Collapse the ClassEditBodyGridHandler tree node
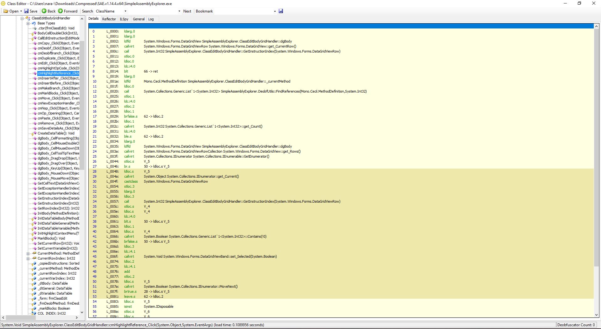The image size is (601, 329). tap(22, 18)
